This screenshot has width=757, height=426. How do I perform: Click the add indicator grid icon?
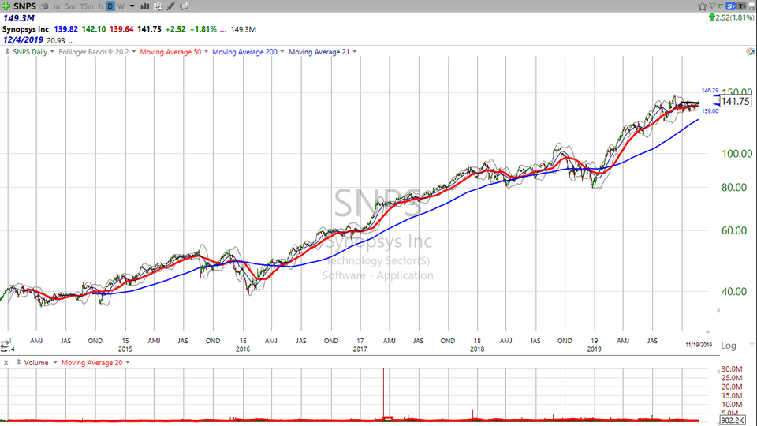coord(158,6)
